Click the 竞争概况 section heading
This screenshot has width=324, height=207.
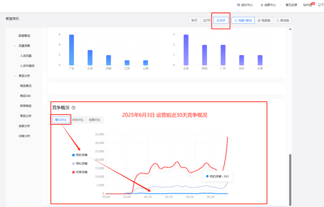click(x=61, y=108)
